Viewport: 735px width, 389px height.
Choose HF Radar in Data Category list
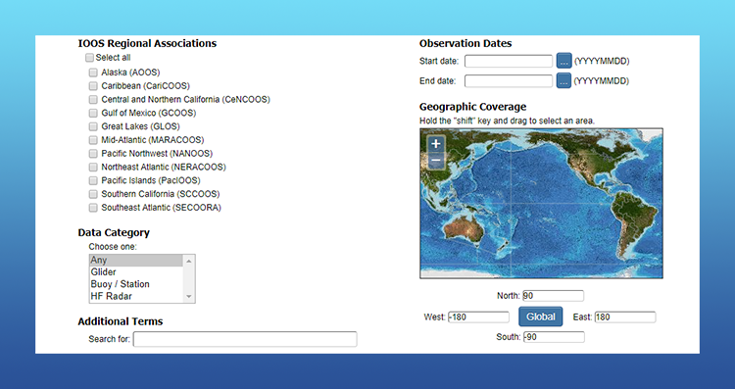click(x=136, y=297)
